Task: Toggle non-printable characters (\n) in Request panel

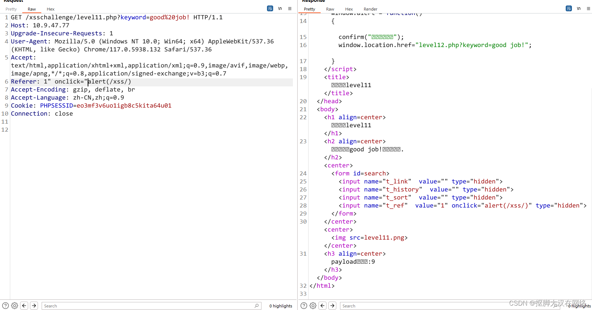Action: 280,8
